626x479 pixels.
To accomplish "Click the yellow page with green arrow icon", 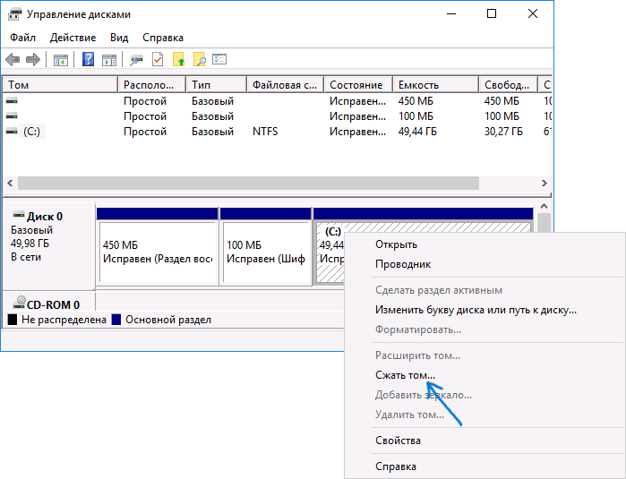I will (178, 60).
